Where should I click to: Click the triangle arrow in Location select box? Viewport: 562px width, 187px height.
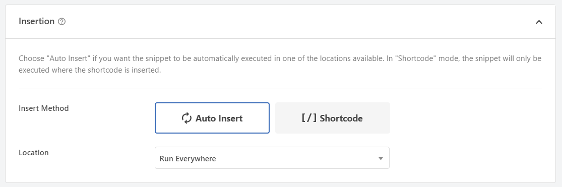381,158
